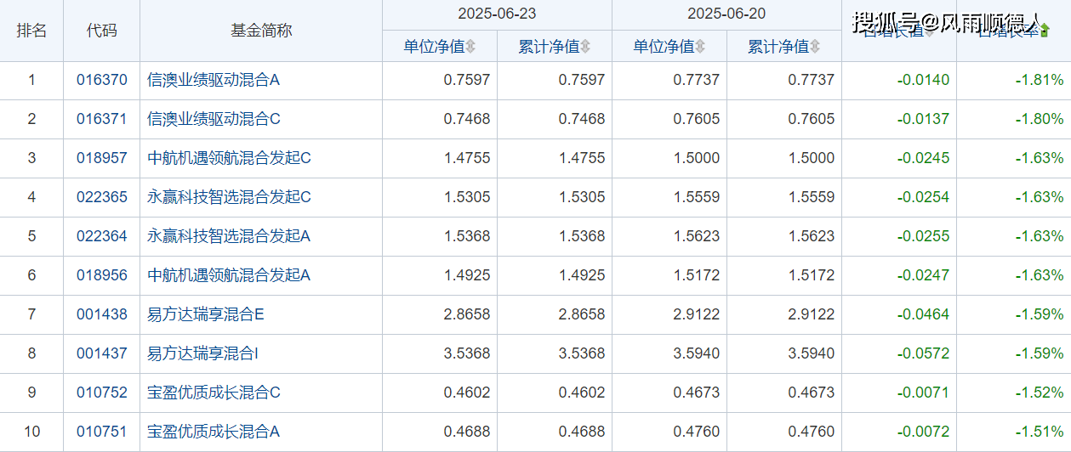The height and width of the screenshot is (452, 1071).
Task: Select rank number 7 cell
Action: pyautogui.click(x=31, y=314)
